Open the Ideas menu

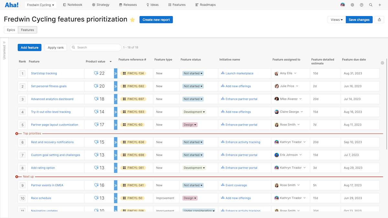click(x=153, y=5)
